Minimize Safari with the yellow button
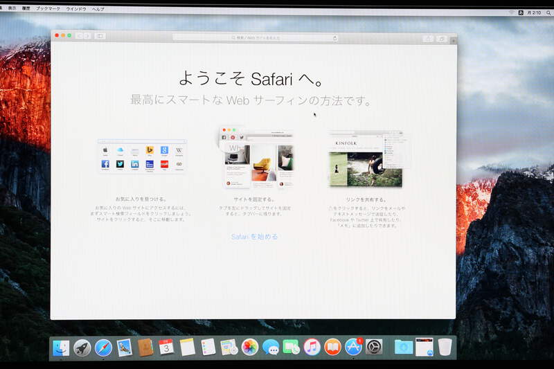The image size is (554, 369). click(x=63, y=35)
